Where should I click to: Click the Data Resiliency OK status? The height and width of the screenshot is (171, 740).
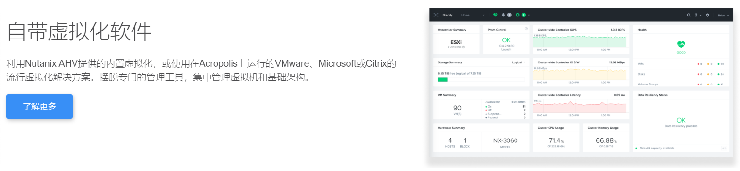coord(681,120)
